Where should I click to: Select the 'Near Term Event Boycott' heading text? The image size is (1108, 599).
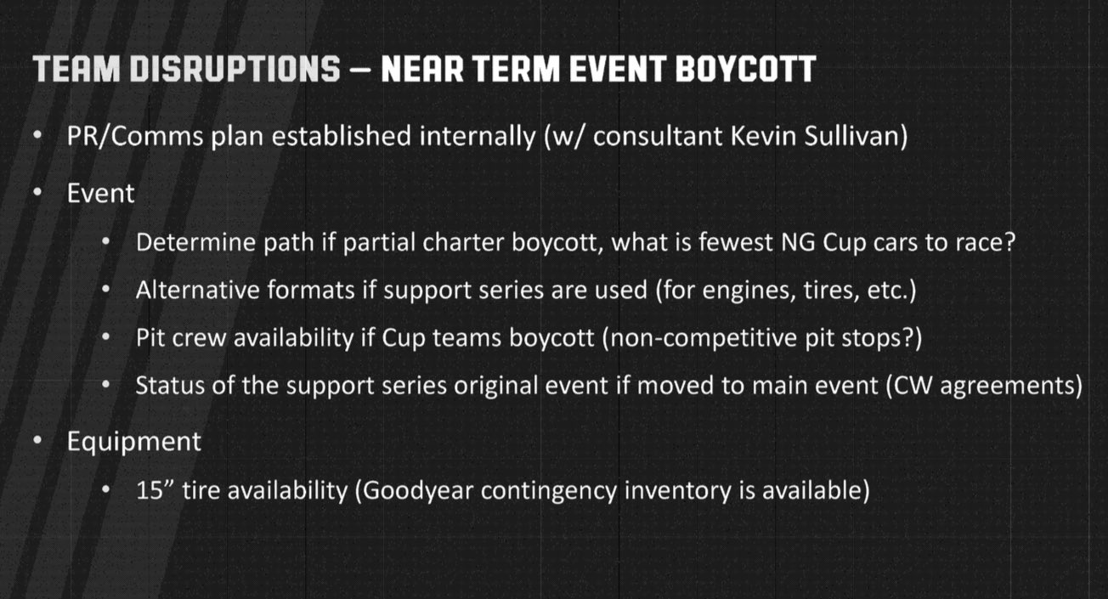click(598, 69)
